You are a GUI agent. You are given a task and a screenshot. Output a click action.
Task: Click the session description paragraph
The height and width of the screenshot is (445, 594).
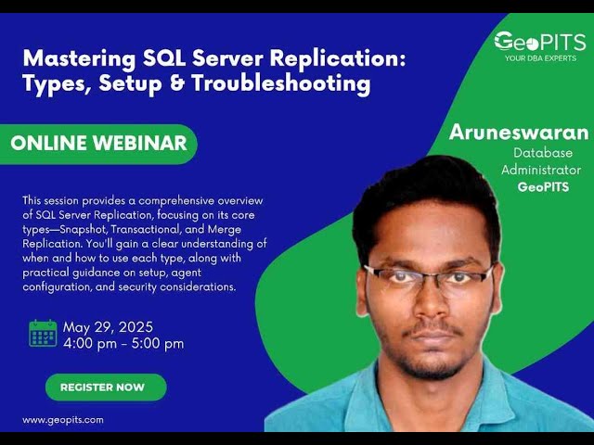coord(145,244)
